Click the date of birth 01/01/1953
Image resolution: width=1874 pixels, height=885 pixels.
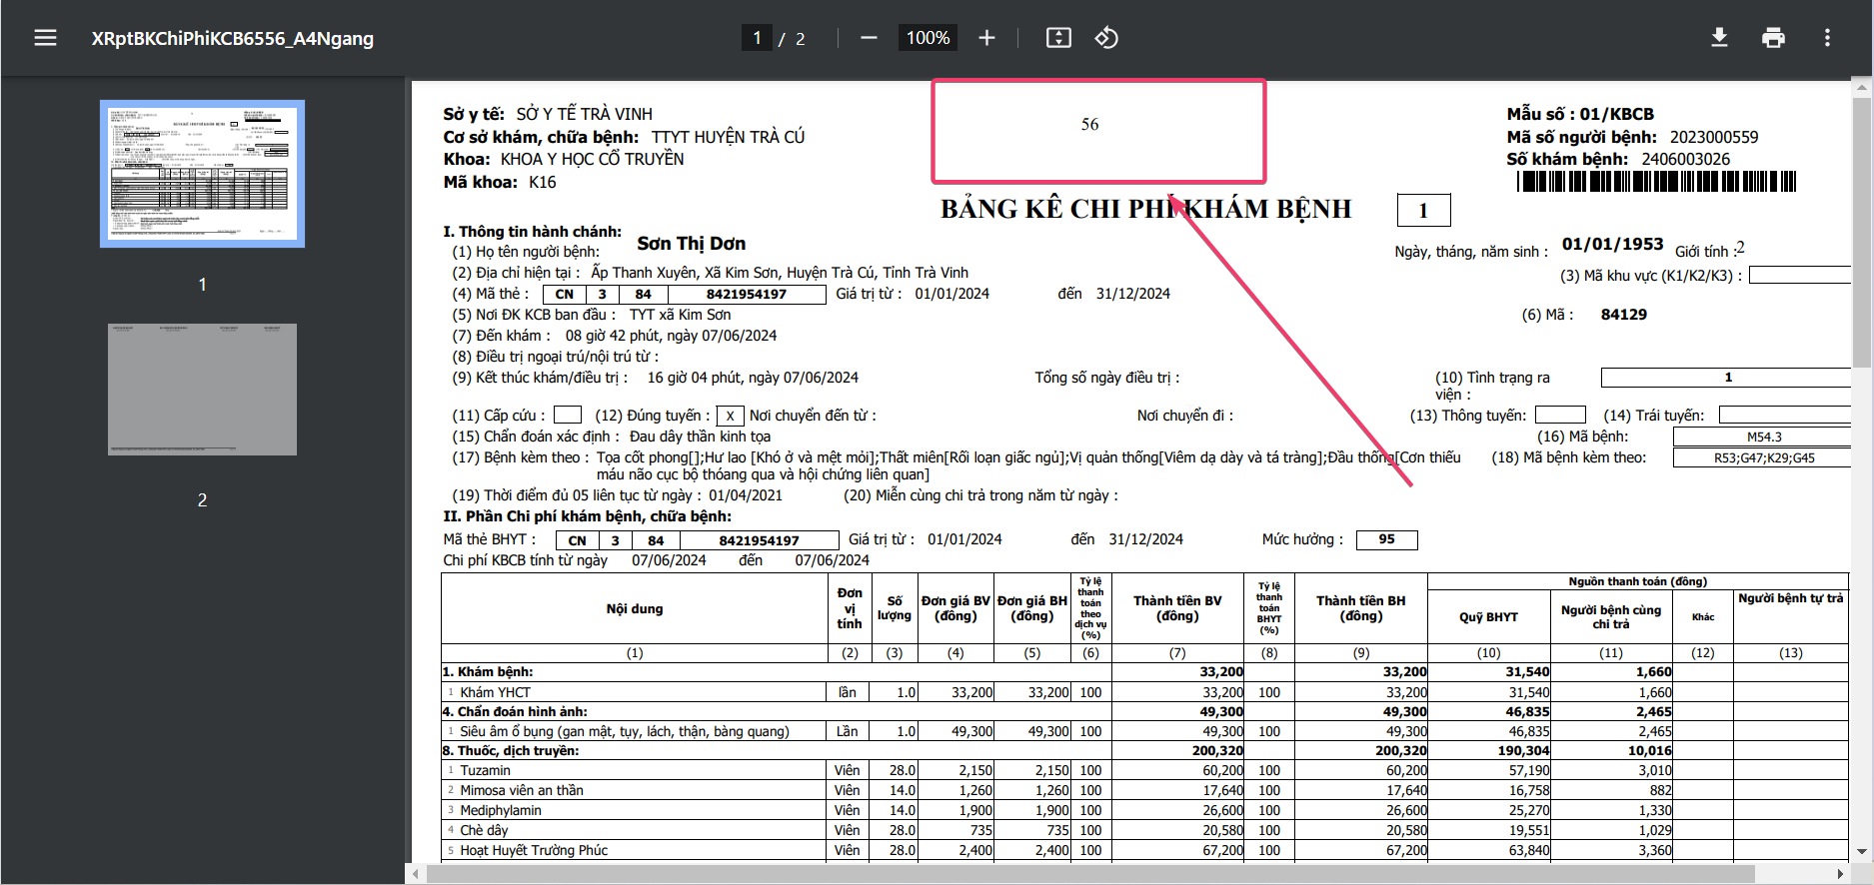pos(1612,244)
